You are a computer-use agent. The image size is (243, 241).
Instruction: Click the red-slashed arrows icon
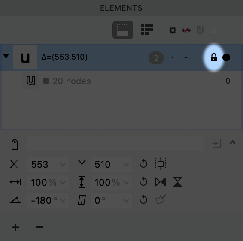coord(186,30)
